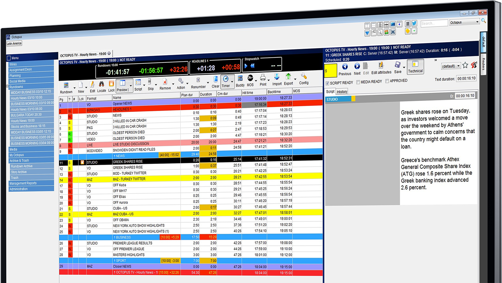Click the STUDIO script timeline bar
This screenshot has width=502, height=283.
click(x=338, y=99)
